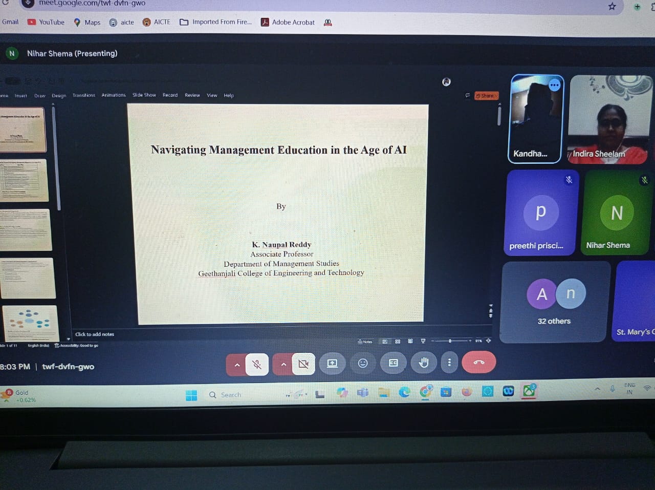Image resolution: width=655 pixels, height=490 pixels.
Task: Open the emoji reactions picker
Action: (363, 363)
